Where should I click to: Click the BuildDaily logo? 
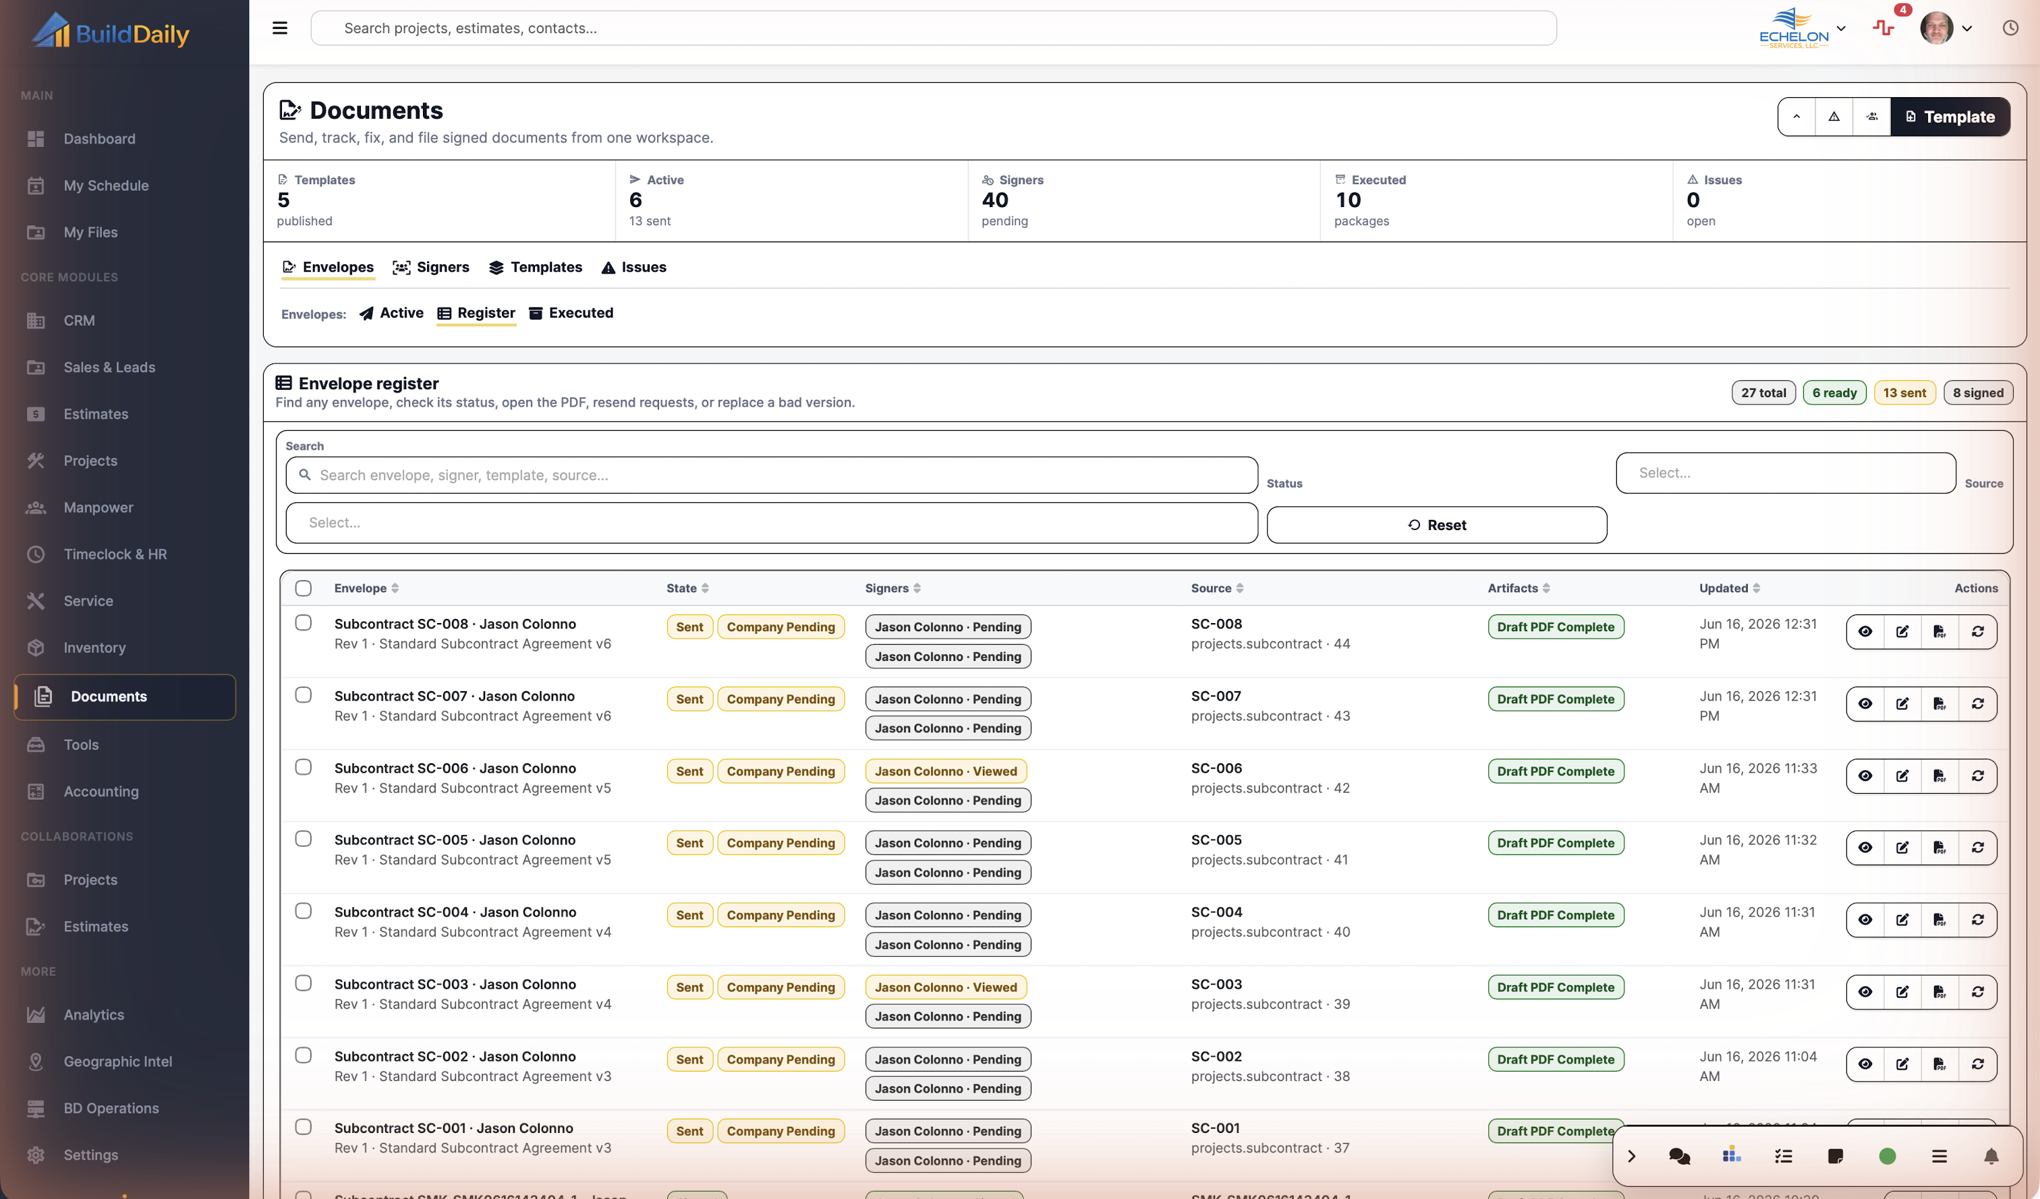[111, 31]
